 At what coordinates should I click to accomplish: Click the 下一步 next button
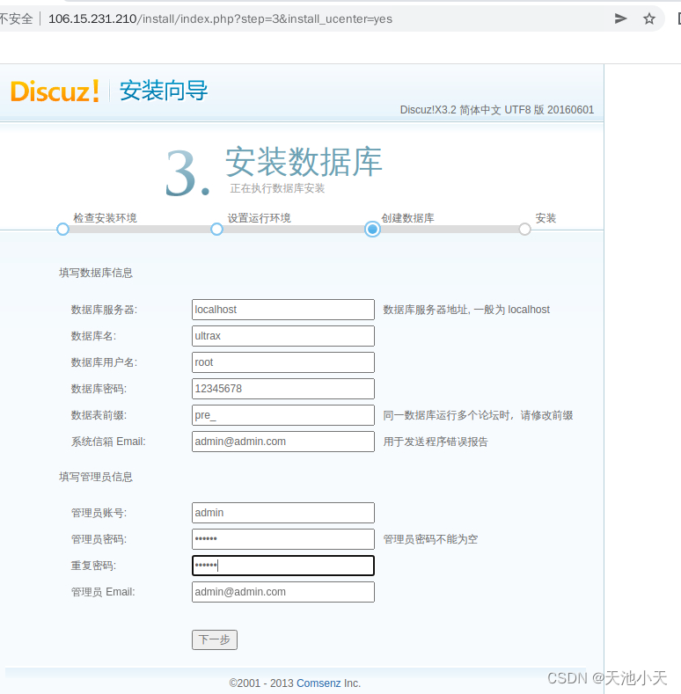tap(215, 639)
